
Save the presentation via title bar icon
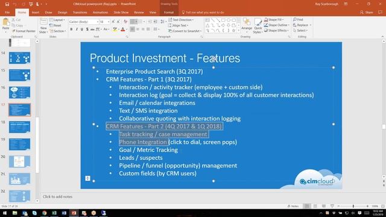click(x=7, y=4)
